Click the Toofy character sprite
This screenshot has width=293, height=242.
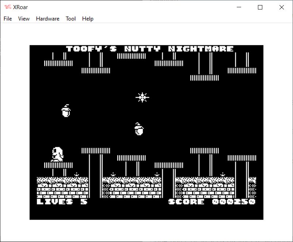point(57,154)
